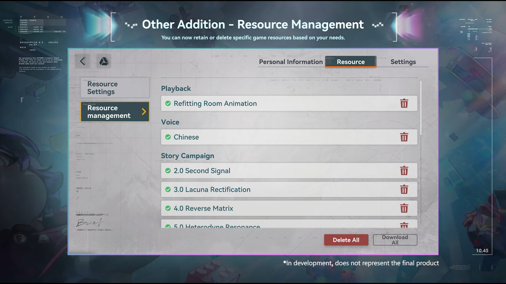Click chevron on Resource management item
This screenshot has width=506, height=284.
click(144, 111)
